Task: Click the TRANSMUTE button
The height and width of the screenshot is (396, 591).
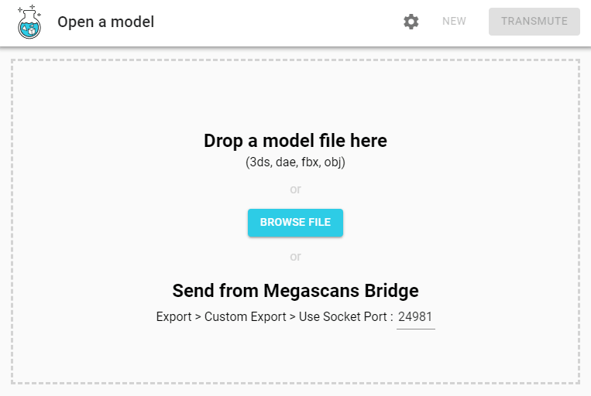Action: point(534,22)
